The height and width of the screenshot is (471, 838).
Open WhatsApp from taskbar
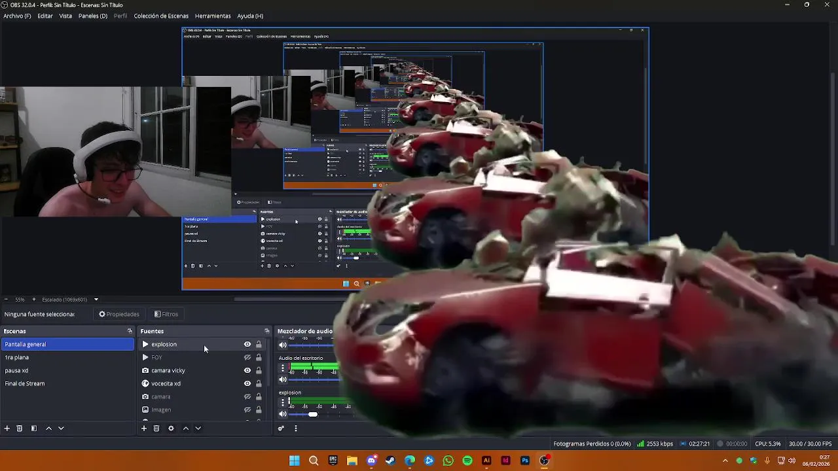(x=448, y=461)
